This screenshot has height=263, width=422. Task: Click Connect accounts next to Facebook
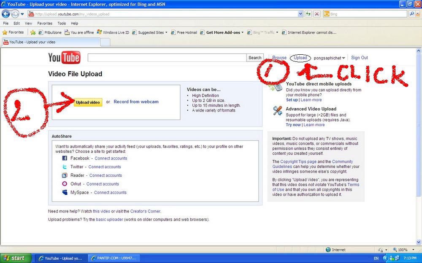coord(111,158)
